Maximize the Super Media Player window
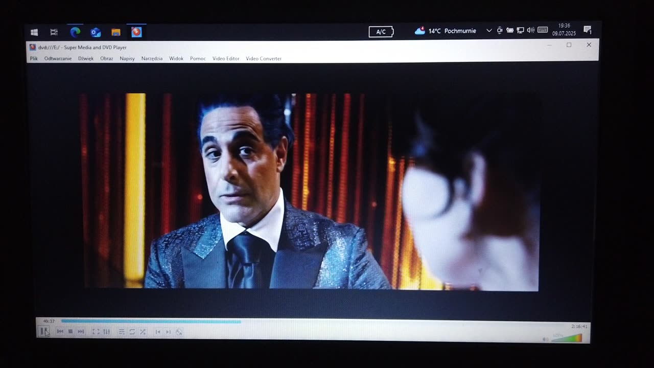Screen dimensions: 654x368 click(569, 45)
